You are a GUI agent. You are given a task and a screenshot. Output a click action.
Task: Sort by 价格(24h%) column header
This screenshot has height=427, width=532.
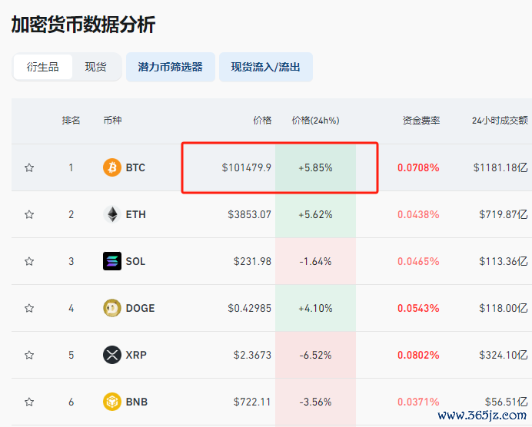315,121
